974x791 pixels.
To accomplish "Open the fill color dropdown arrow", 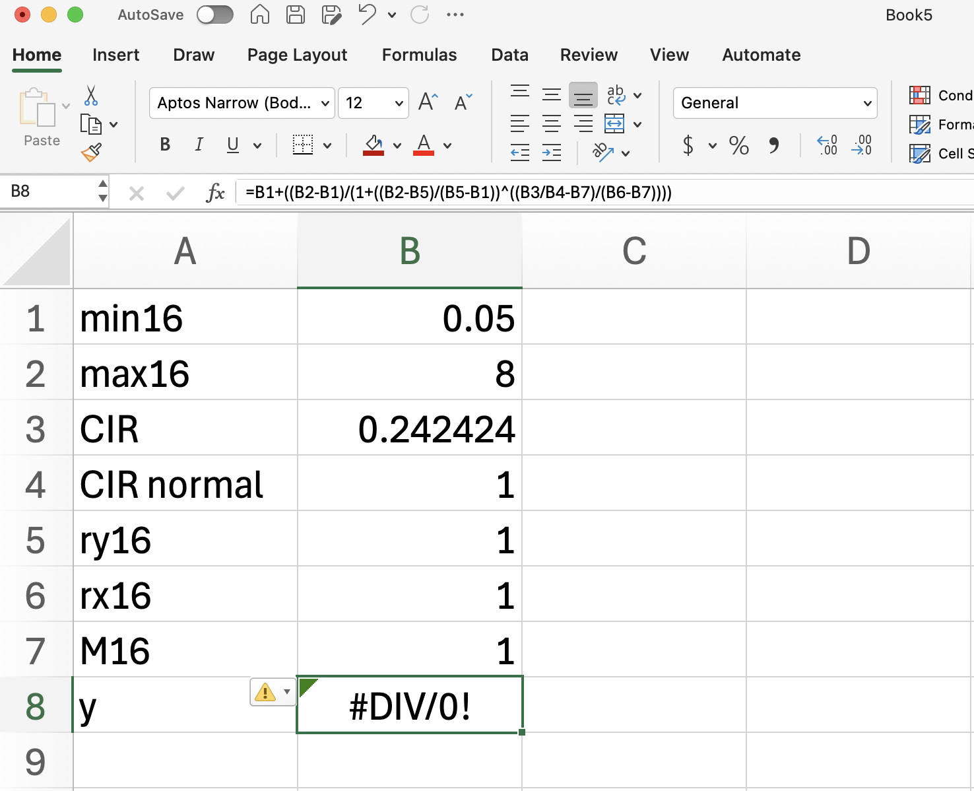I will 397,145.
